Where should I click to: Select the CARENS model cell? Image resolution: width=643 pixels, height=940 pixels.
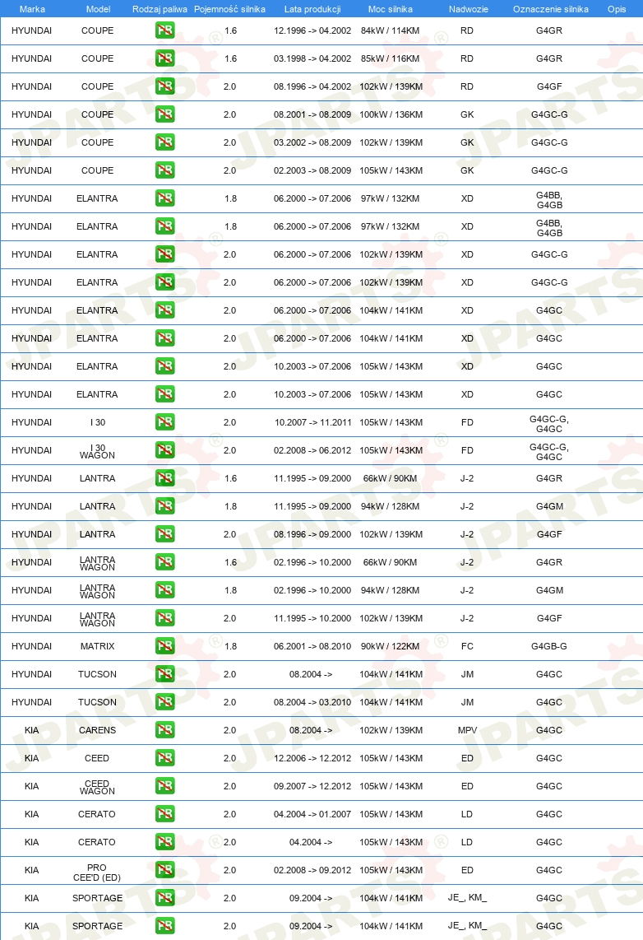point(98,730)
